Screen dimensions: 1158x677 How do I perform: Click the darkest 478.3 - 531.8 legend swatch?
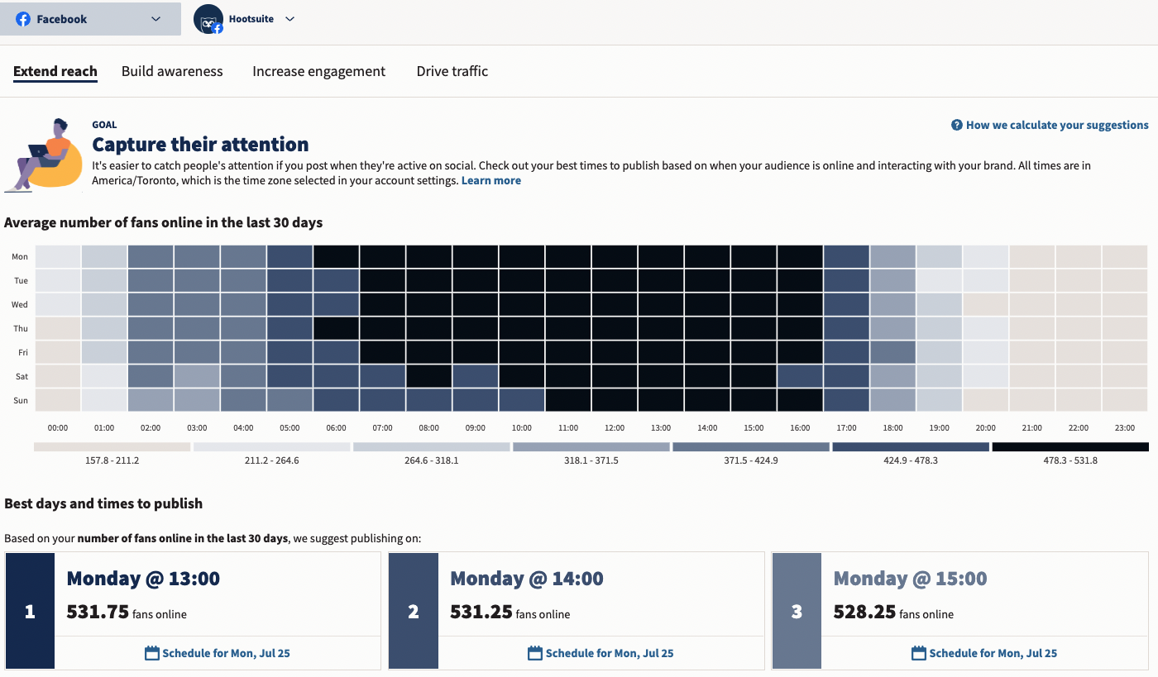tap(1070, 446)
